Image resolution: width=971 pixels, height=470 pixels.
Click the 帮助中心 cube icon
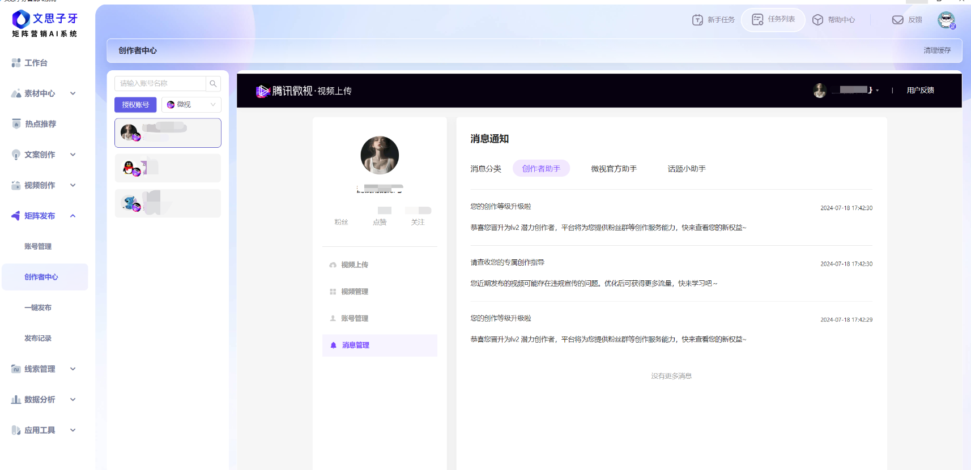(817, 20)
